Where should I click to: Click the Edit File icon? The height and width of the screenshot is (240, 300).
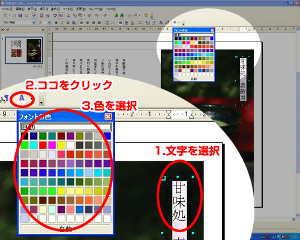34,16
